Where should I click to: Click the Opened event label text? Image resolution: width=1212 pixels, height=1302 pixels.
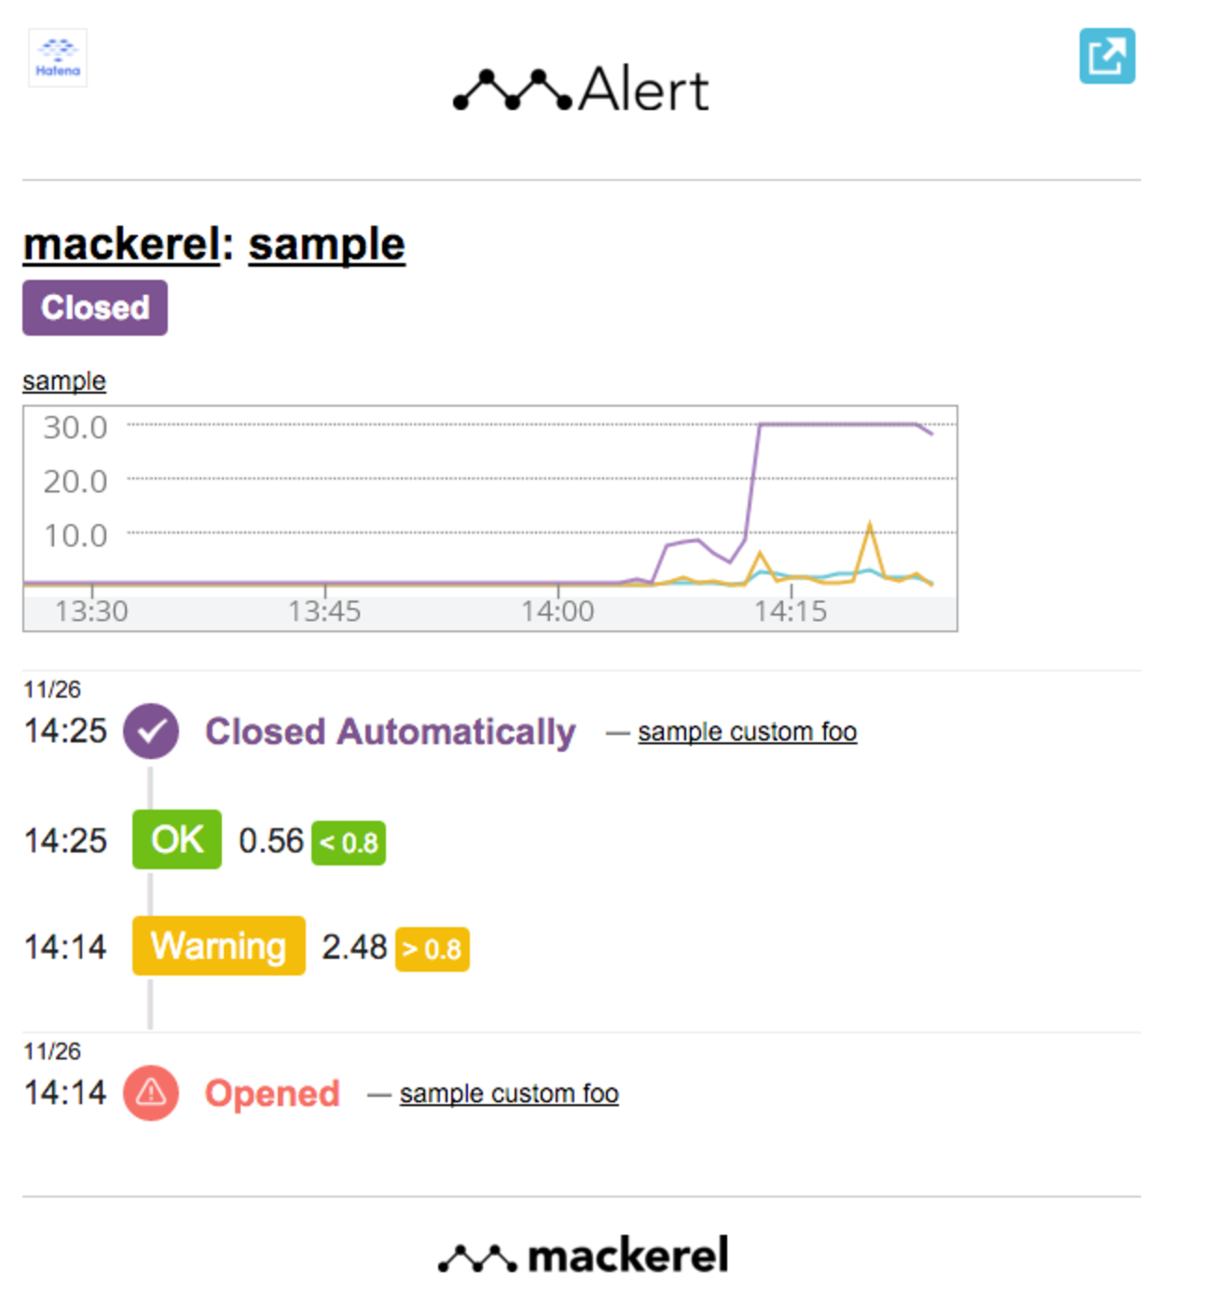(x=272, y=1094)
